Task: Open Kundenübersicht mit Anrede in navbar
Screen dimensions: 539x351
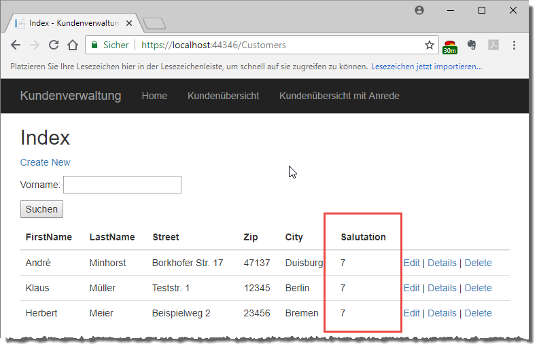Action: (339, 96)
